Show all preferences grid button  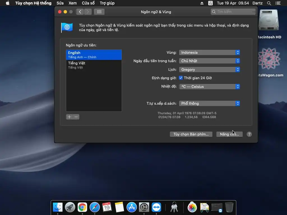[x=99, y=12]
